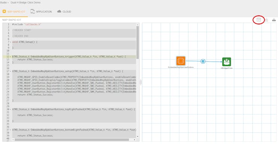
Task: Click the //HEADER END comment line
Action: (20, 36)
